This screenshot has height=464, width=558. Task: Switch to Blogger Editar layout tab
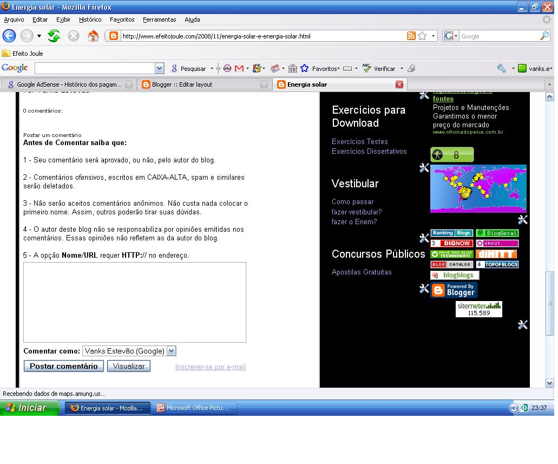[205, 84]
